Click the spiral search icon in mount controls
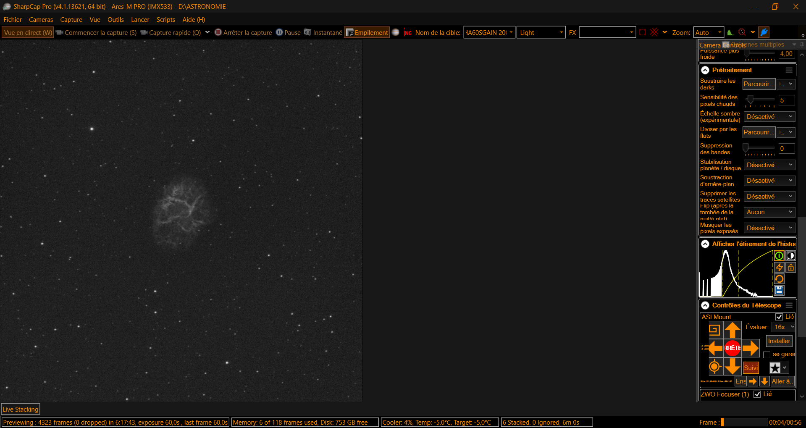 (x=714, y=330)
